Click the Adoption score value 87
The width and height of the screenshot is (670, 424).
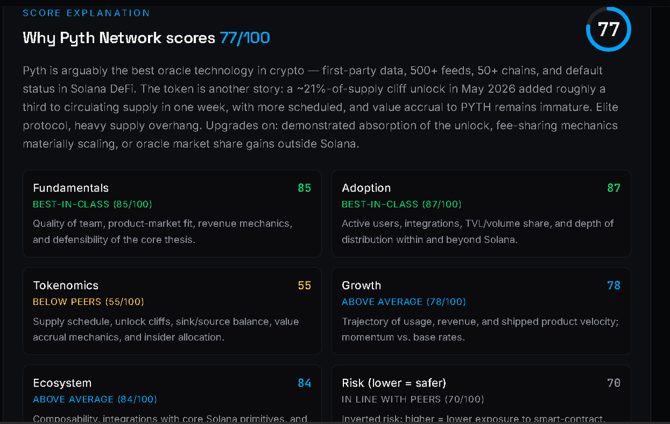[x=614, y=188]
